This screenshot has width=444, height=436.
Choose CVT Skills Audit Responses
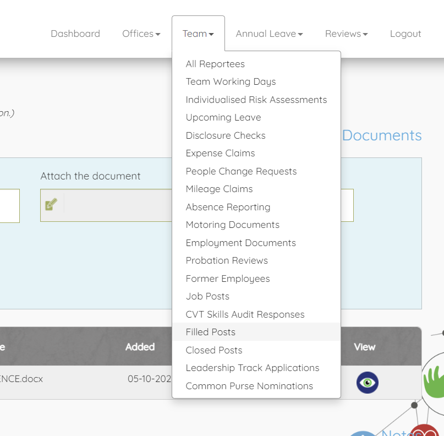(245, 314)
